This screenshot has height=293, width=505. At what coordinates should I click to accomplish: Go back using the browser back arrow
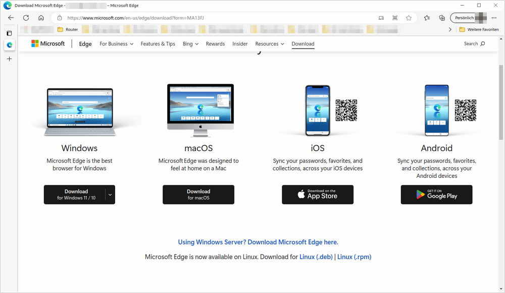(x=11, y=18)
